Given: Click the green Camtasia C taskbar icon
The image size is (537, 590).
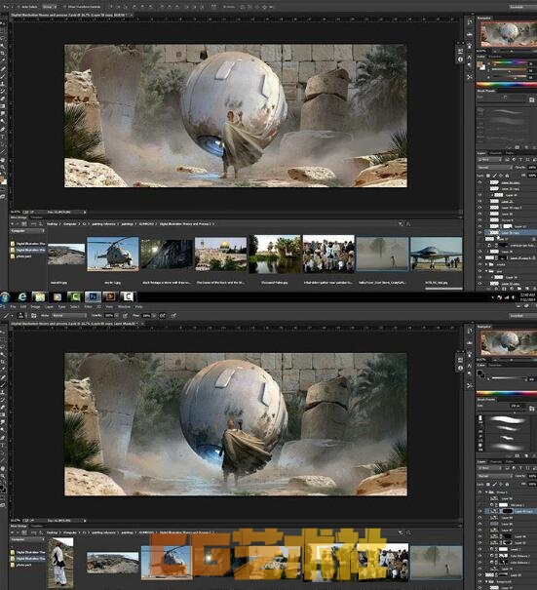Looking at the screenshot, I should tap(75, 296).
